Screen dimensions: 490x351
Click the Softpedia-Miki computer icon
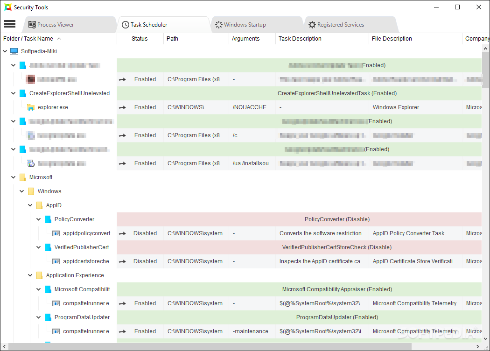(x=14, y=51)
